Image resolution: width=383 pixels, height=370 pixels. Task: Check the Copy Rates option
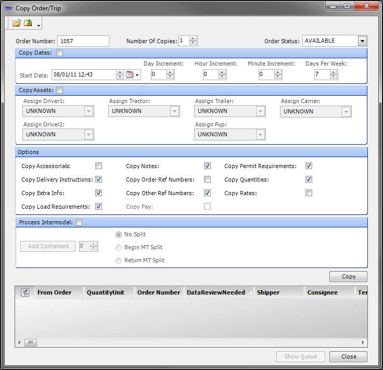[309, 193]
